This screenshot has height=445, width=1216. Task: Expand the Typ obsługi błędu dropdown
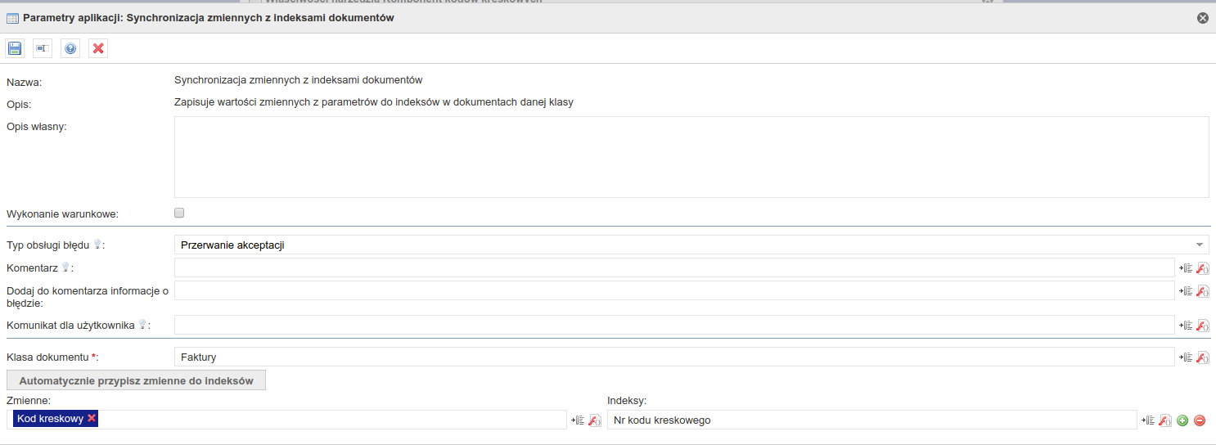[x=1199, y=245]
